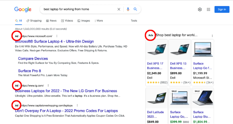Open Google settings gear icon
Viewport: 233px width, 124px height.
200,9
